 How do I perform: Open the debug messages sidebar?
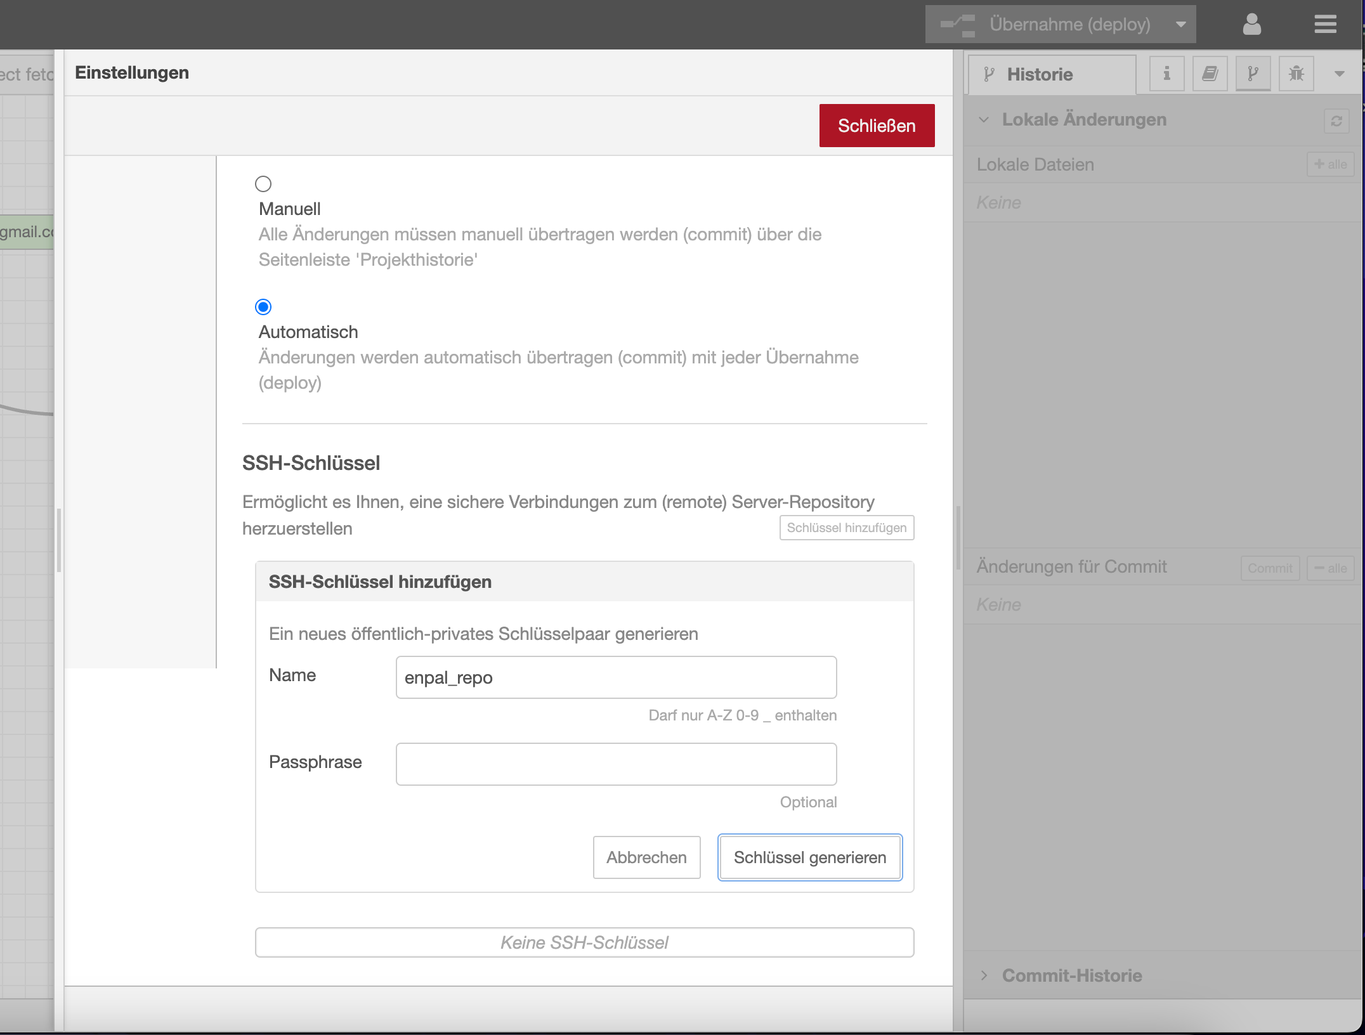1296,73
